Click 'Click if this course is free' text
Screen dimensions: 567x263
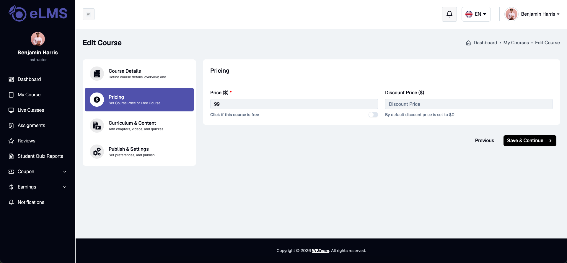pyautogui.click(x=234, y=115)
